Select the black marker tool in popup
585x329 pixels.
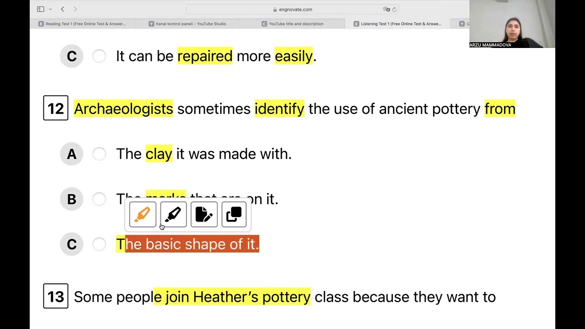pyautogui.click(x=173, y=214)
